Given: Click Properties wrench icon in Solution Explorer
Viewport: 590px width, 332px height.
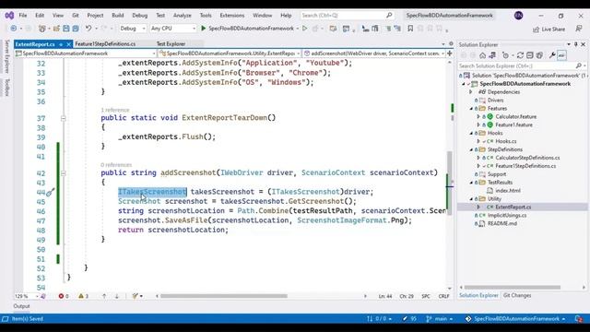Looking at the screenshot, I should [552, 55].
